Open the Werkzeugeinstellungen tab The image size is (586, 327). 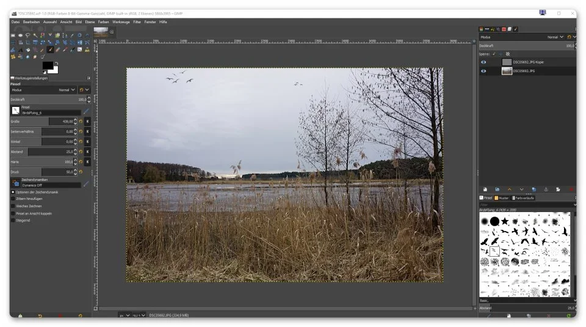point(29,78)
